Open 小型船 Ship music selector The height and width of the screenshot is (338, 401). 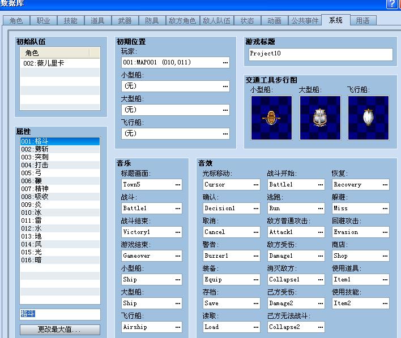(178, 280)
